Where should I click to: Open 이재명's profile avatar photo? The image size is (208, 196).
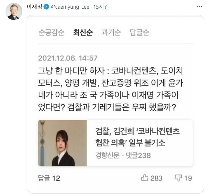(14, 11)
